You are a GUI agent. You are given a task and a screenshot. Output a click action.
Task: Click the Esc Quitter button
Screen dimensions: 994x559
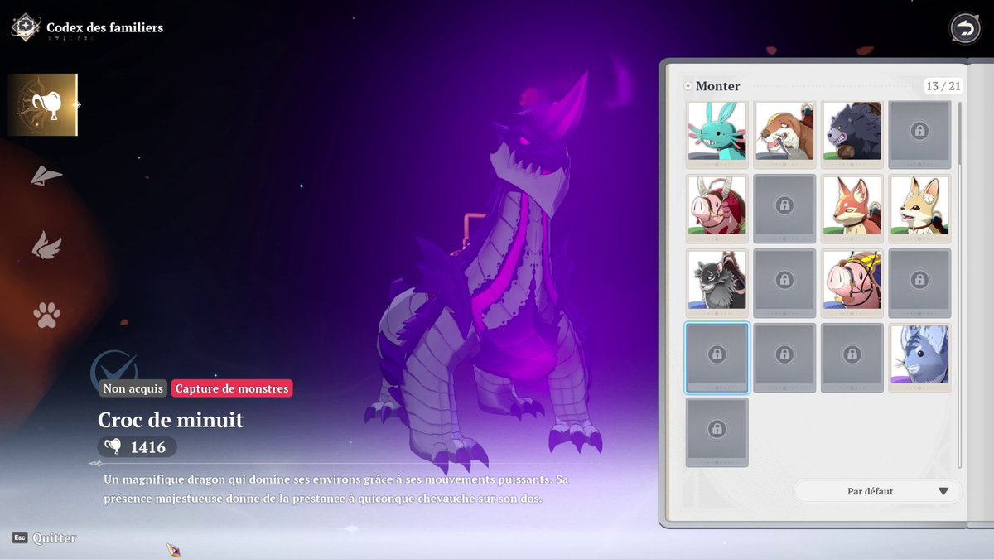coord(44,537)
